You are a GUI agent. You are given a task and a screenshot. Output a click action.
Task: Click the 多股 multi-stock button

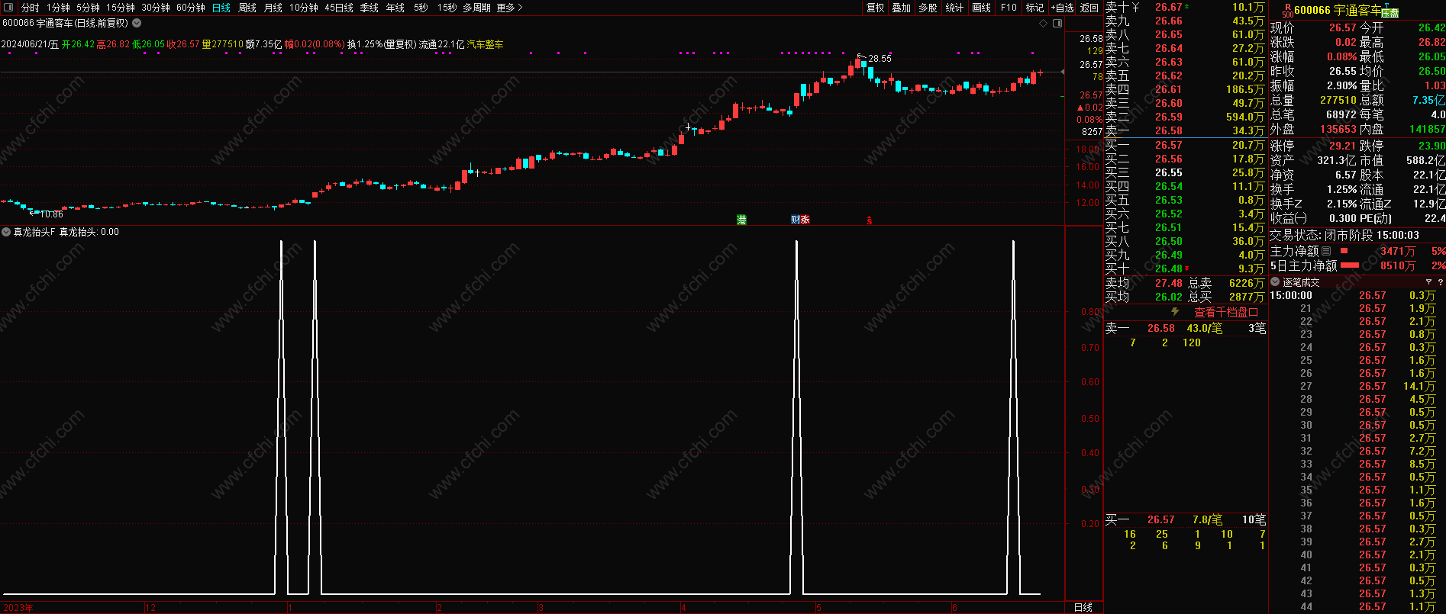point(928,8)
